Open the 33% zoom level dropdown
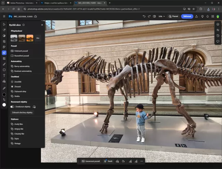Viewport: 222px width, 169px height. click(161, 16)
